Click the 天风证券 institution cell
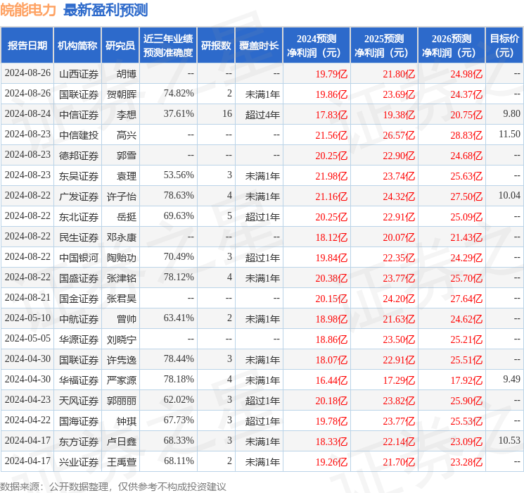This screenshot has width=524, height=493. point(79,401)
